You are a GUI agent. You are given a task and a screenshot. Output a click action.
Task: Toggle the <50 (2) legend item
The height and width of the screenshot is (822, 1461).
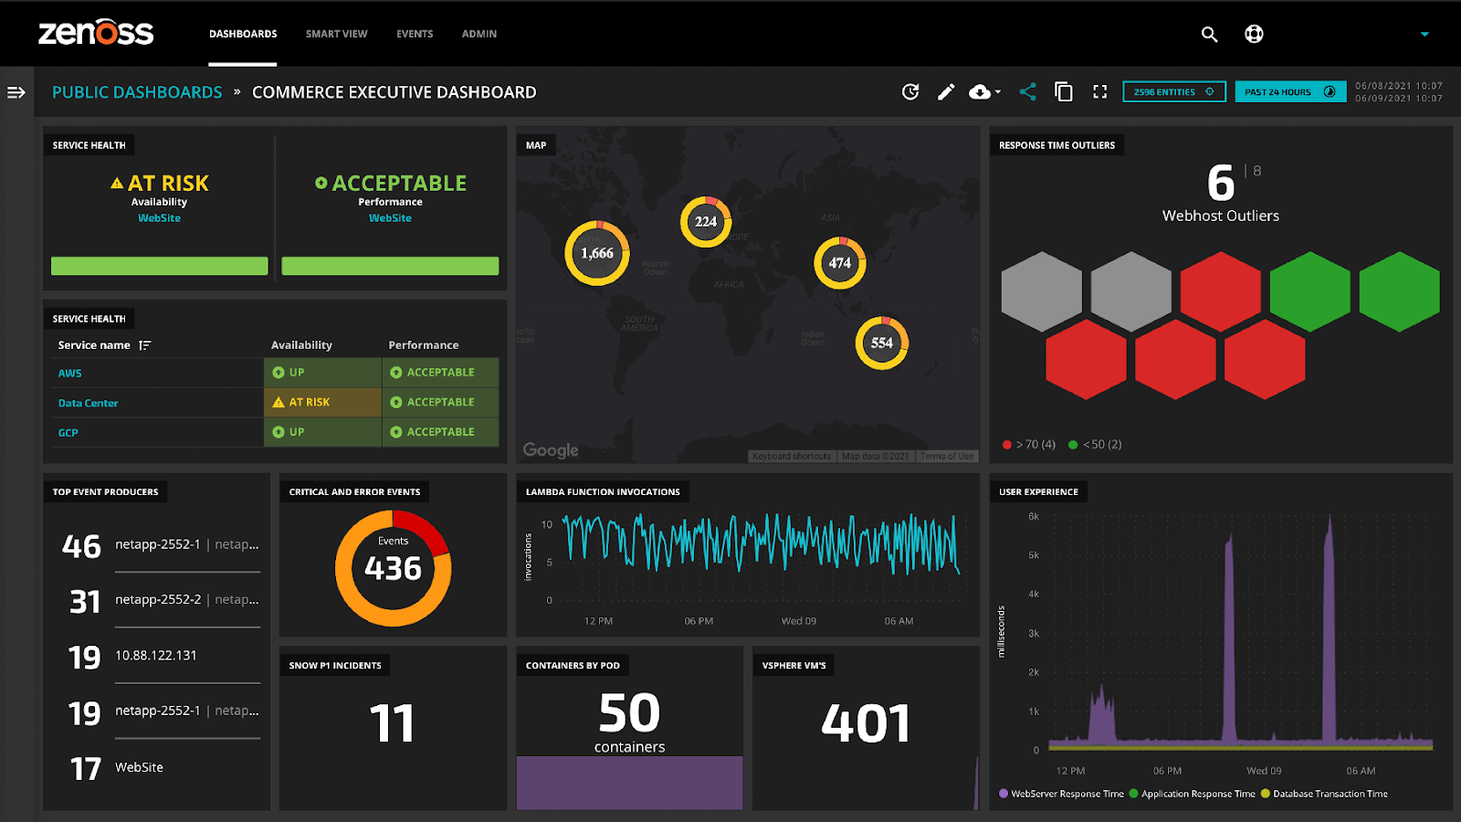[x=1095, y=445]
